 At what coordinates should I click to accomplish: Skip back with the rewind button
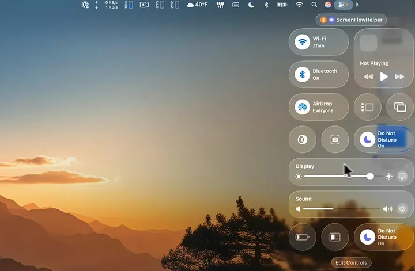click(x=368, y=77)
